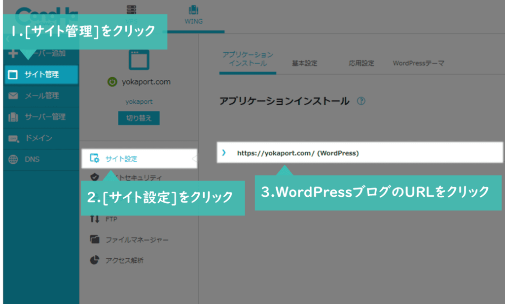Image resolution: width=505 pixels, height=304 pixels.
Task: Click the plus icon for サーバー追加
Action: [13, 53]
